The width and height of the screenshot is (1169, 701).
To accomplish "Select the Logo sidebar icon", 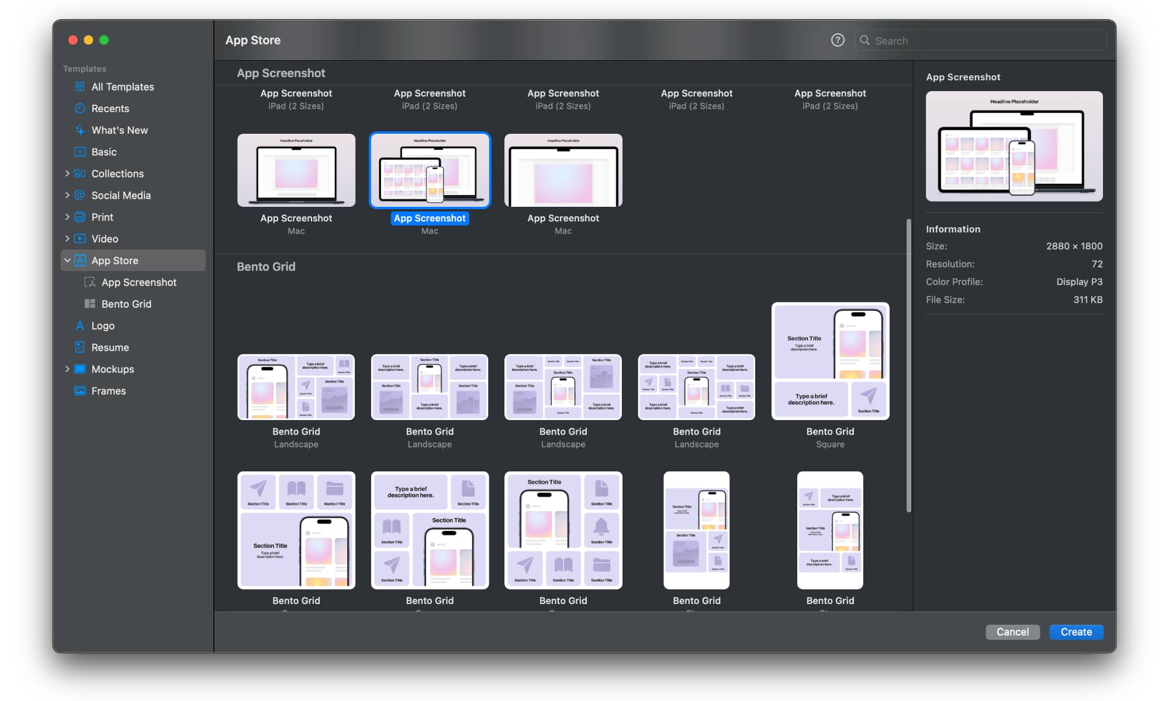I will pos(80,325).
